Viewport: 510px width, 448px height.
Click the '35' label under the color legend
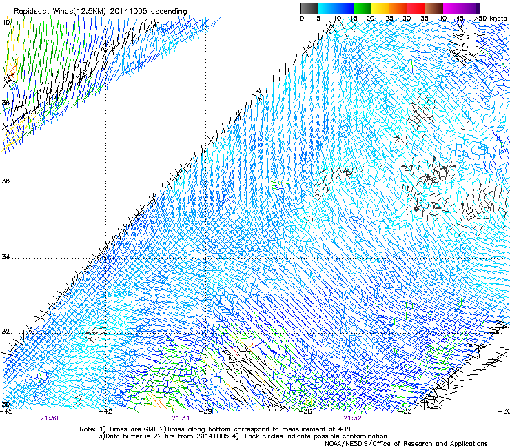pos(425,19)
